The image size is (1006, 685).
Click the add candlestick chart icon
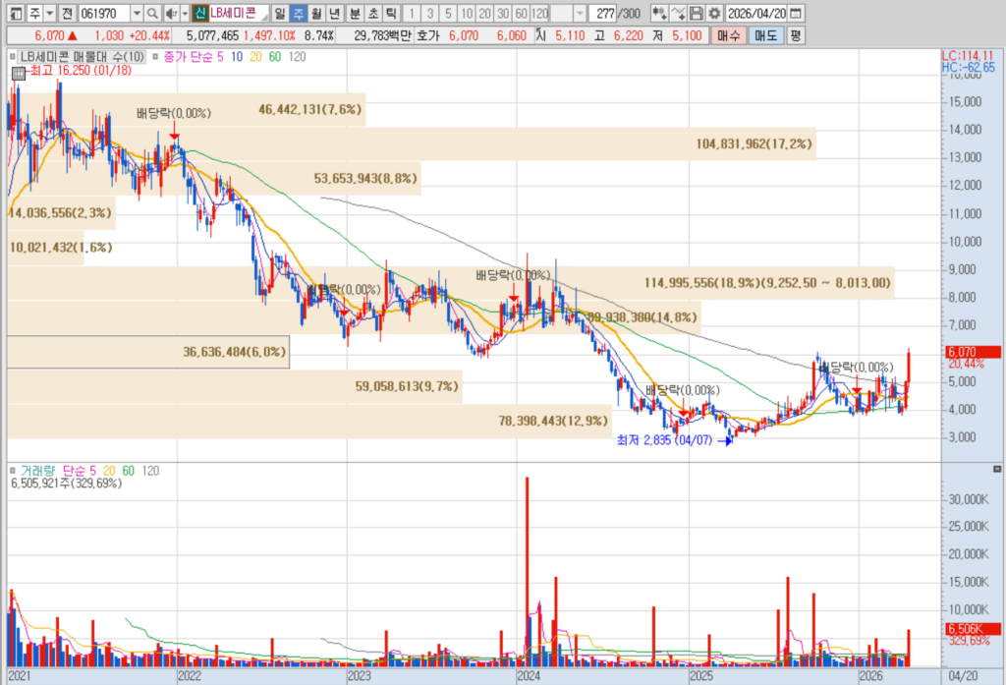pos(659,13)
